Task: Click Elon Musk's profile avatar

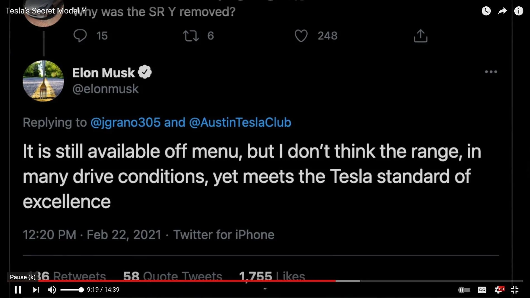Action: coord(43,81)
